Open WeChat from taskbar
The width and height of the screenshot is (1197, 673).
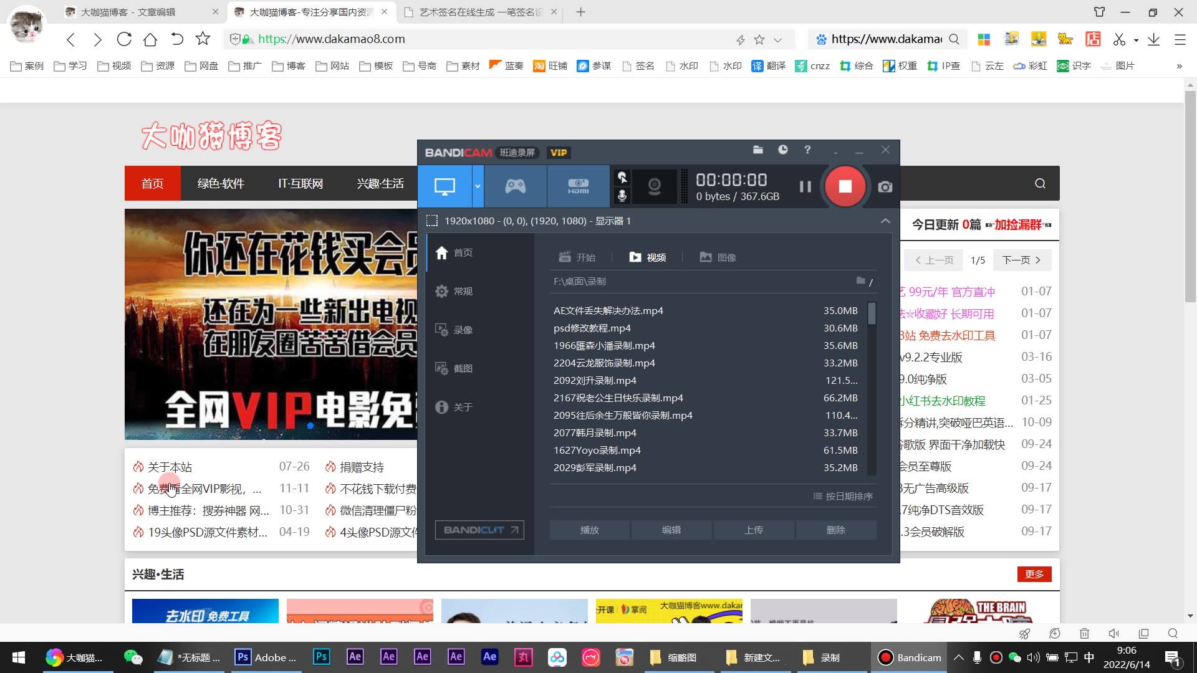[133, 657]
